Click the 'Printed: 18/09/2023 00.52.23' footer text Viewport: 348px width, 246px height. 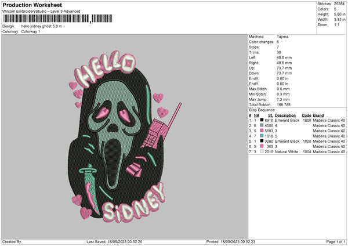[x=231, y=241]
